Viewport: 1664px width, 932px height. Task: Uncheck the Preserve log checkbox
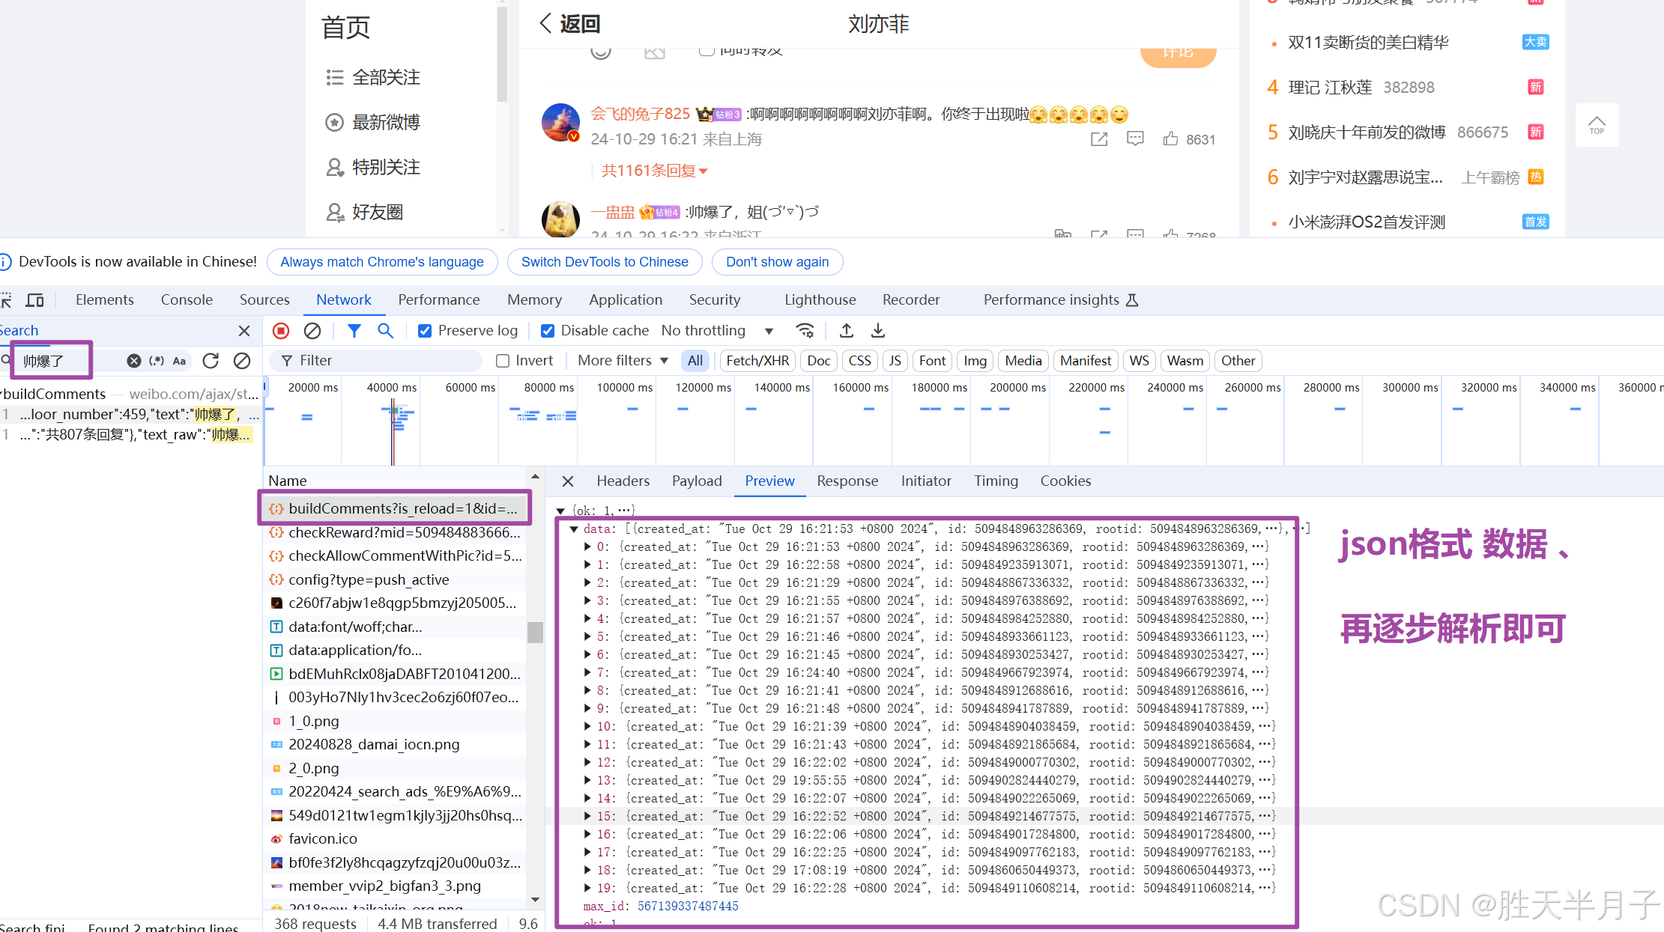click(x=425, y=331)
